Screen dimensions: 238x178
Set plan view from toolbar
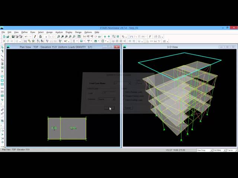[x=88, y=37]
